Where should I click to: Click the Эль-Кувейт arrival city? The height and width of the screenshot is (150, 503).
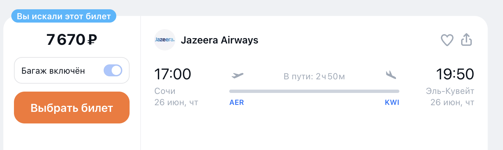coord(450,91)
